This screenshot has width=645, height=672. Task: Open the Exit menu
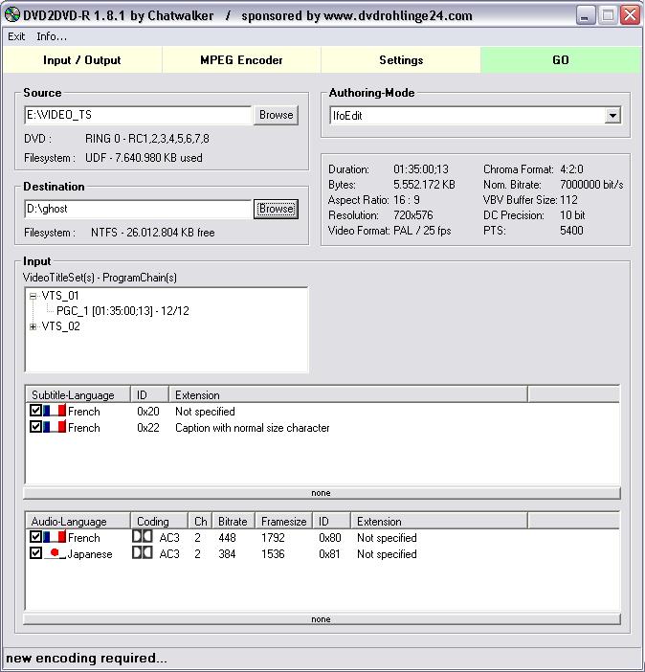16,36
